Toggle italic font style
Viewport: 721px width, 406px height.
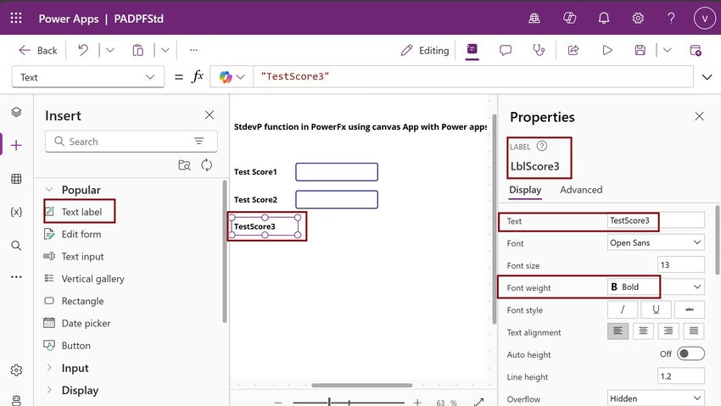623,309
